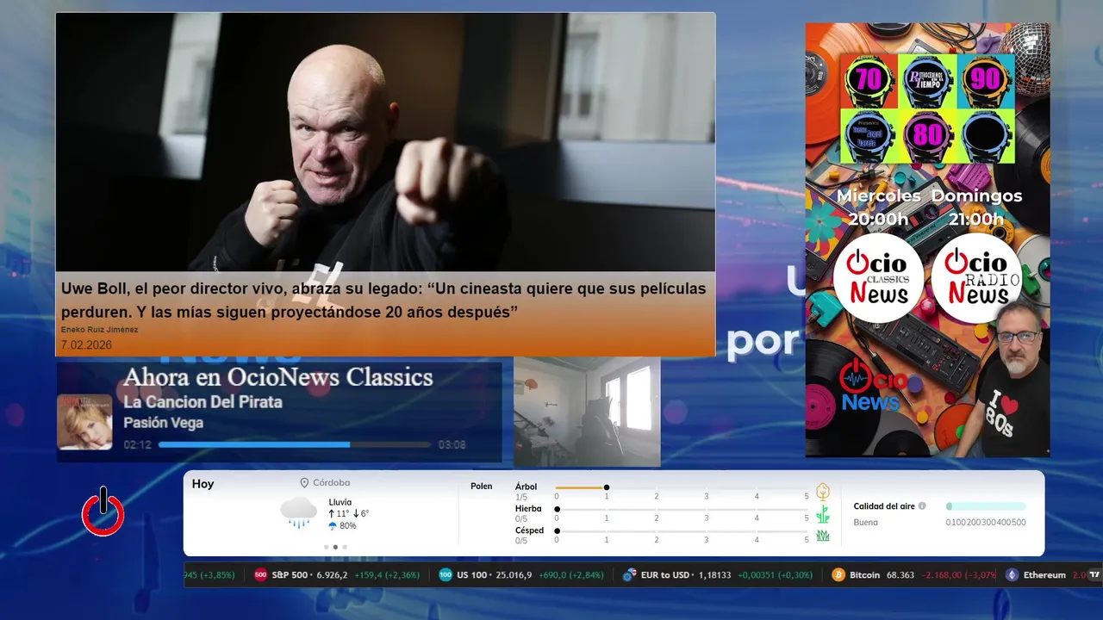Click the presenter photo with 80s shirt
This screenshot has height=620, width=1103.
(1006, 381)
